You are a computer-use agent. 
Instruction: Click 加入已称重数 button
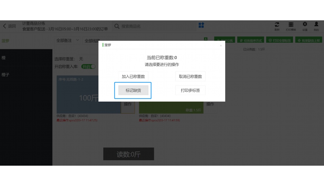(133, 76)
